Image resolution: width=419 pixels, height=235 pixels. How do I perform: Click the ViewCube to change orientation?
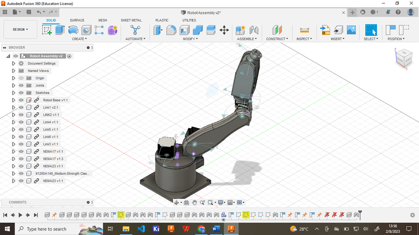click(x=403, y=58)
